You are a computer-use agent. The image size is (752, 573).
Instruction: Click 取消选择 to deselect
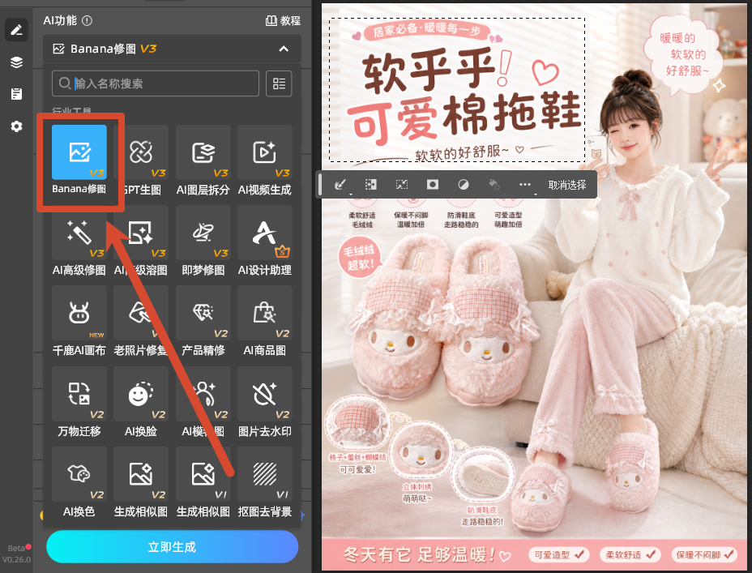(567, 185)
